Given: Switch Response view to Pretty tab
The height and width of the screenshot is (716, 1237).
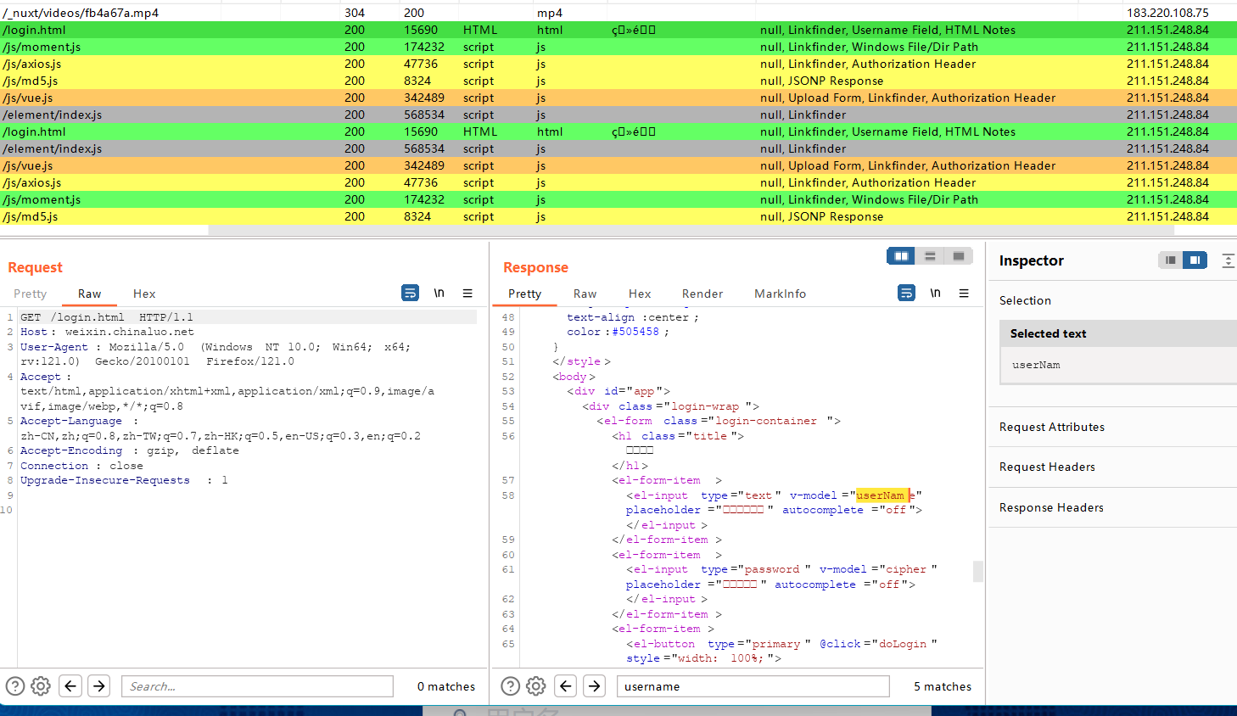Looking at the screenshot, I should point(525,294).
